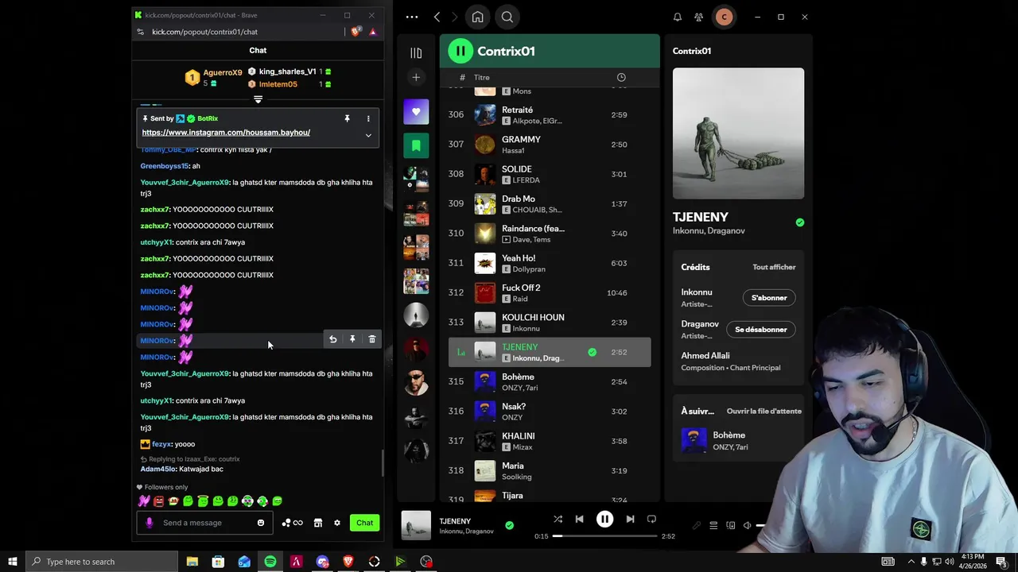Go back in Spotify navigation
1018x572 pixels.
[x=437, y=17]
